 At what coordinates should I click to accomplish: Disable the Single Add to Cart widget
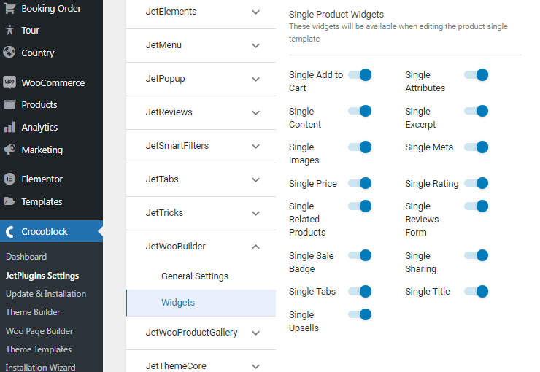click(360, 74)
